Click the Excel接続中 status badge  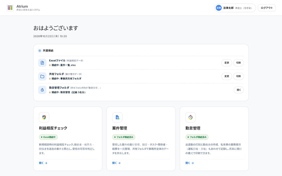click(48, 137)
